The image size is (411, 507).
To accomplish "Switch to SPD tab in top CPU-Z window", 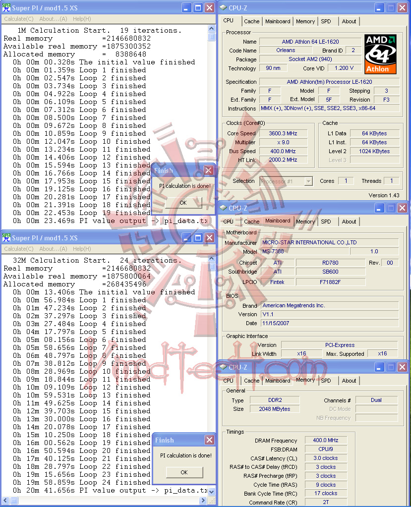I will point(326,21).
